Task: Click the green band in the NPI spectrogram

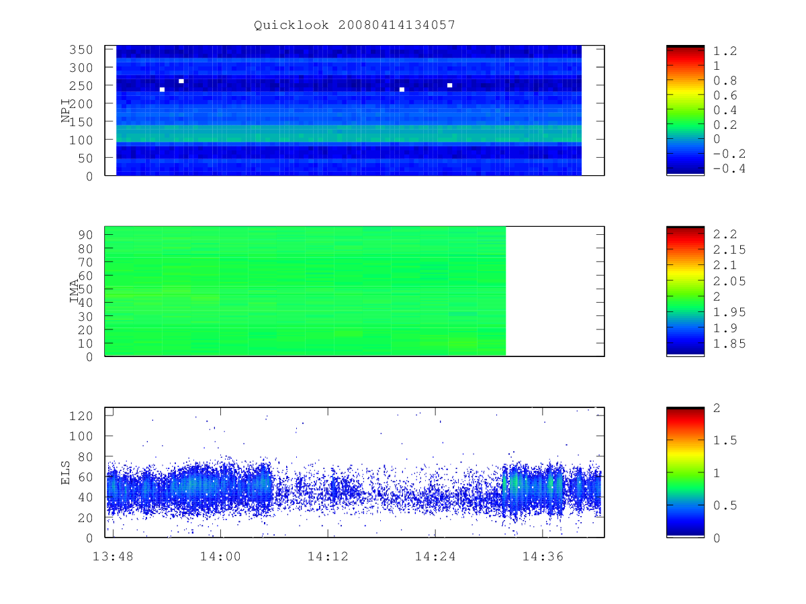Action: pos(349,133)
